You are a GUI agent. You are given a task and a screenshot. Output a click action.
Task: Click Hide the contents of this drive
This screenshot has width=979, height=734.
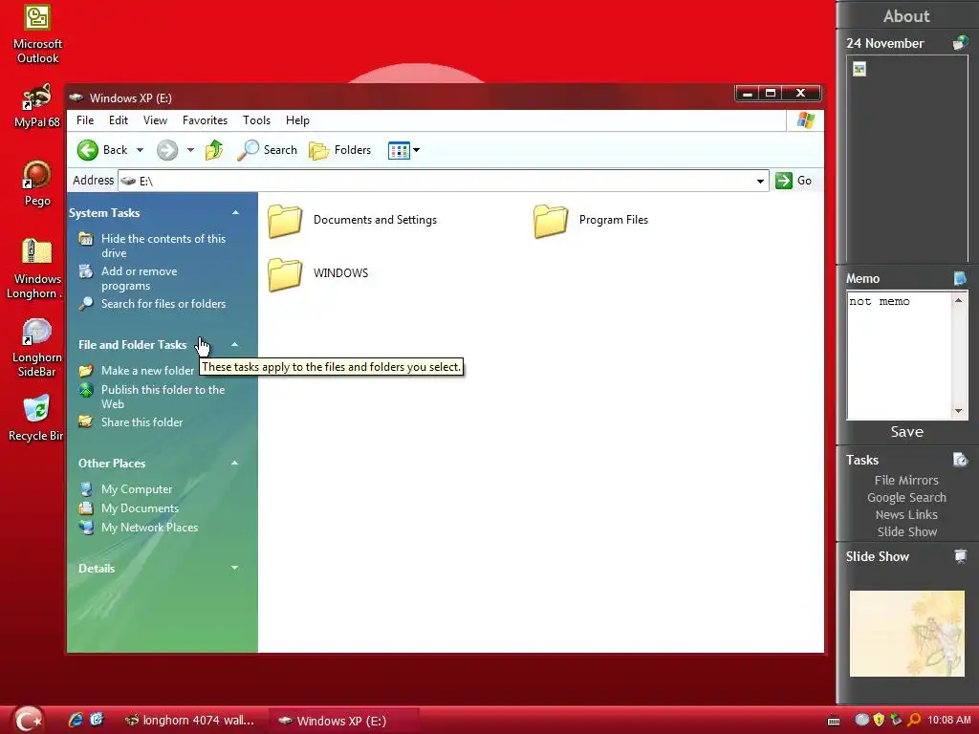[163, 246]
